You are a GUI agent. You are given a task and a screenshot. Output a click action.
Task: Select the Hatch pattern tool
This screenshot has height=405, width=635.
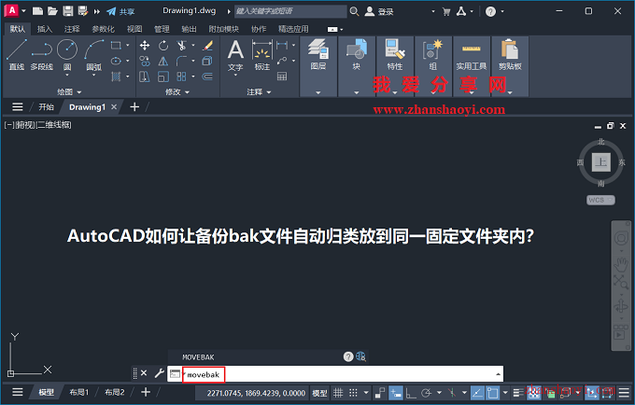click(x=116, y=77)
